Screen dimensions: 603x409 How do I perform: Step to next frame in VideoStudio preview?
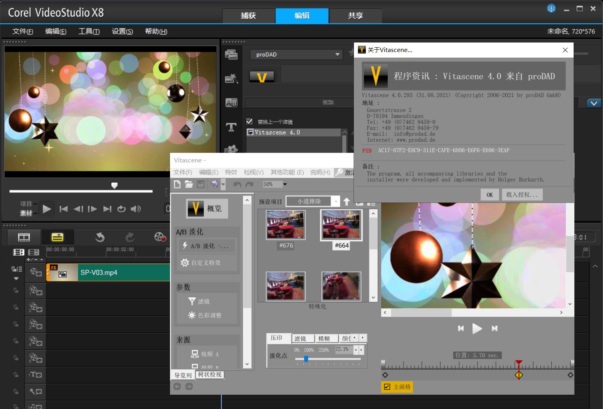pos(92,209)
